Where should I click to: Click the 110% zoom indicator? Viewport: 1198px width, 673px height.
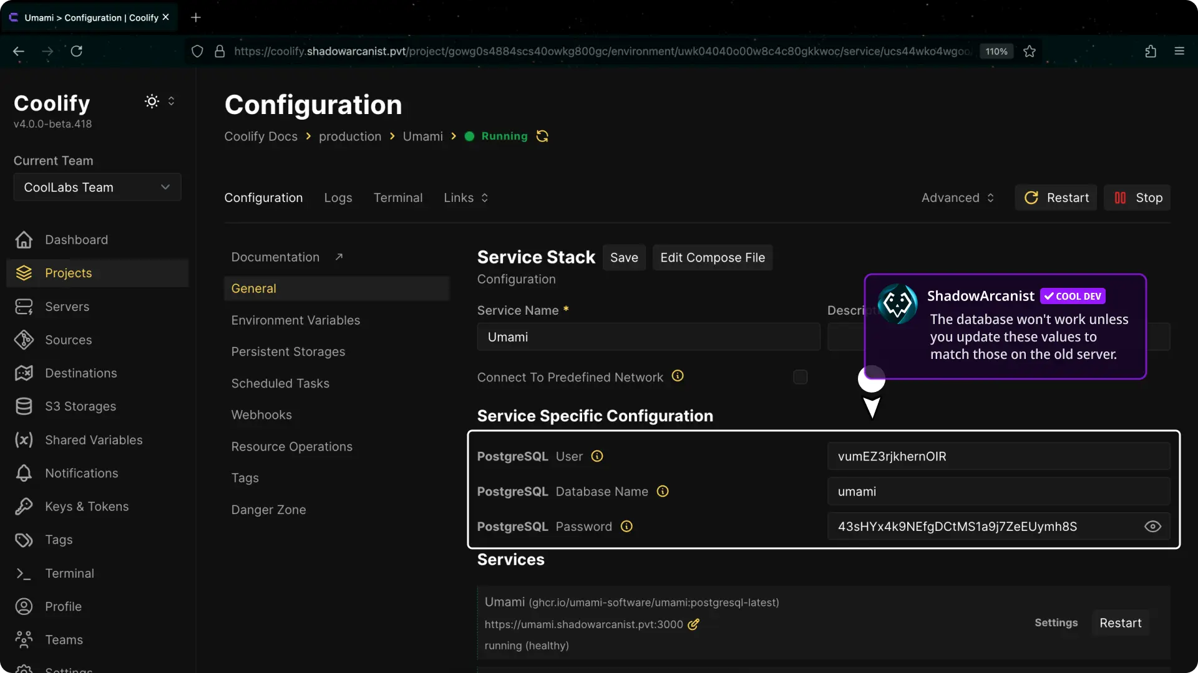996,51
